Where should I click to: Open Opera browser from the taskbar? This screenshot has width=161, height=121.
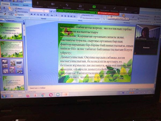click(x=51, y=95)
